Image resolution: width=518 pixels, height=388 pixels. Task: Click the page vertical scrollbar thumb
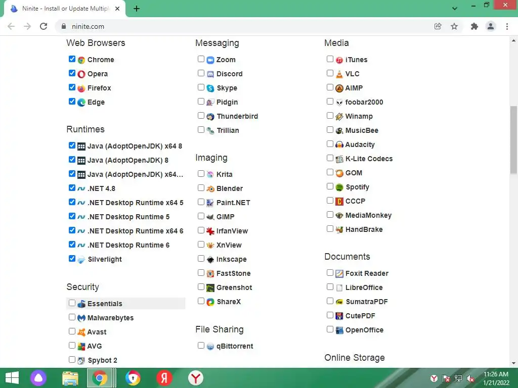(x=513, y=139)
